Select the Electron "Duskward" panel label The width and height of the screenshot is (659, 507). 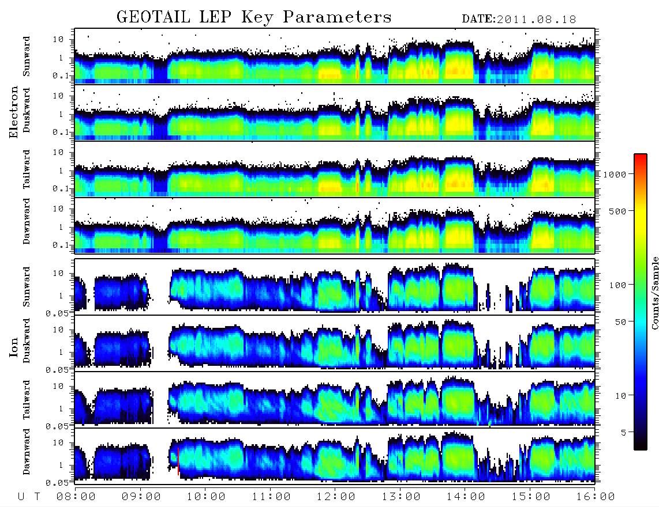click(27, 110)
